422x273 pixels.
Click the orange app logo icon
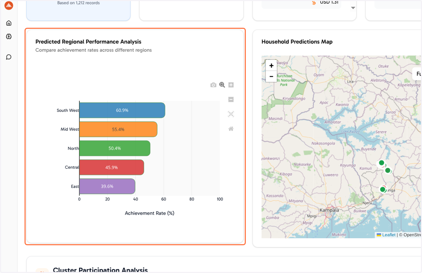[x=9, y=6]
